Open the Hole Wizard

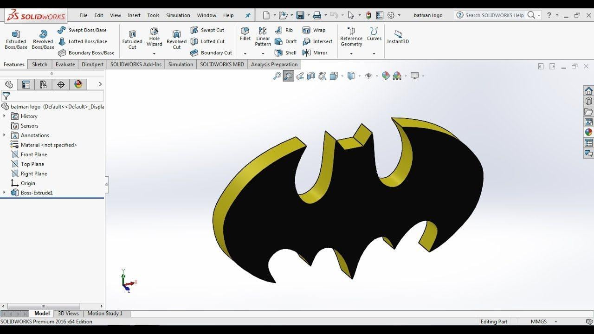coord(155,37)
